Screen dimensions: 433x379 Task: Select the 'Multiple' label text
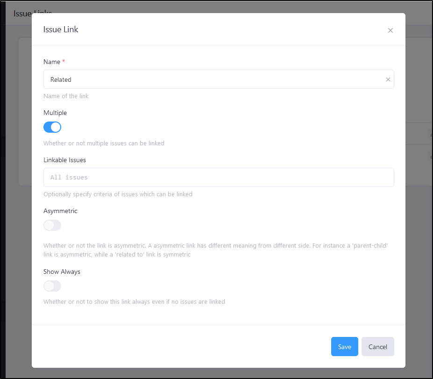[x=55, y=113]
